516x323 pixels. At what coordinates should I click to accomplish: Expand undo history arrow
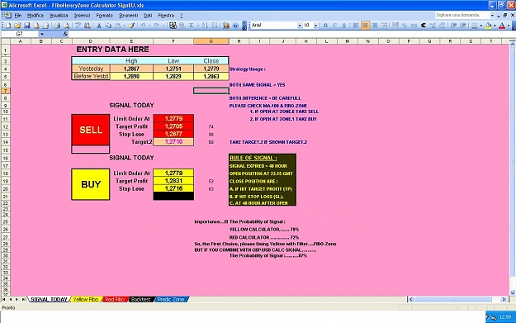(x=149, y=26)
